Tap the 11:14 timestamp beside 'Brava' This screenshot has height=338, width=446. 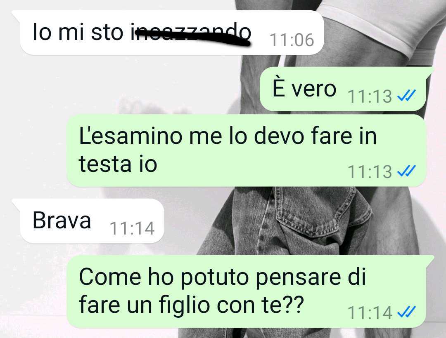[132, 228]
